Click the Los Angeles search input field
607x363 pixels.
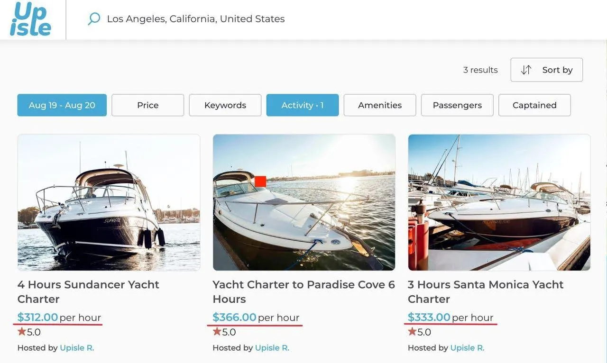click(x=196, y=18)
